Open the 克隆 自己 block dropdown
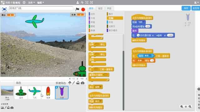 tap(101, 101)
